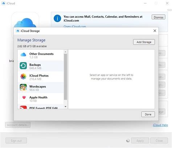Click the Add Storage button
This screenshot has width=172, height=148.
point(144,42)
